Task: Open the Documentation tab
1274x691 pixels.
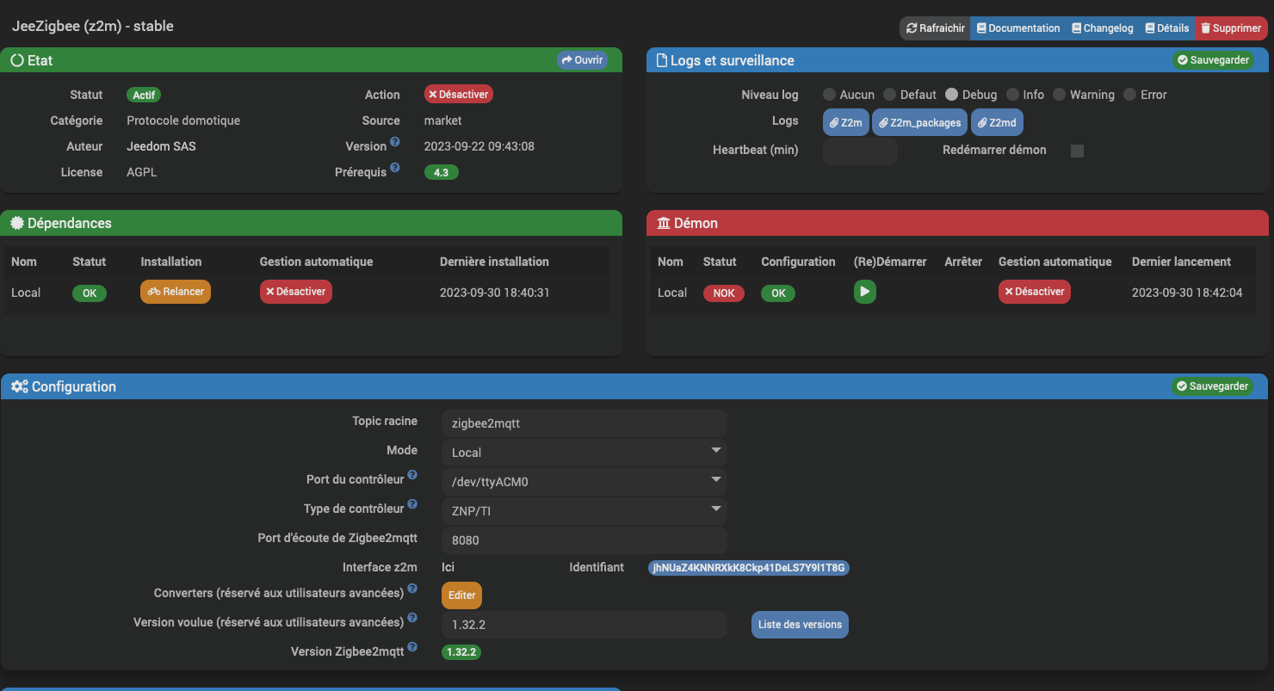Action: pos(1017,28)
